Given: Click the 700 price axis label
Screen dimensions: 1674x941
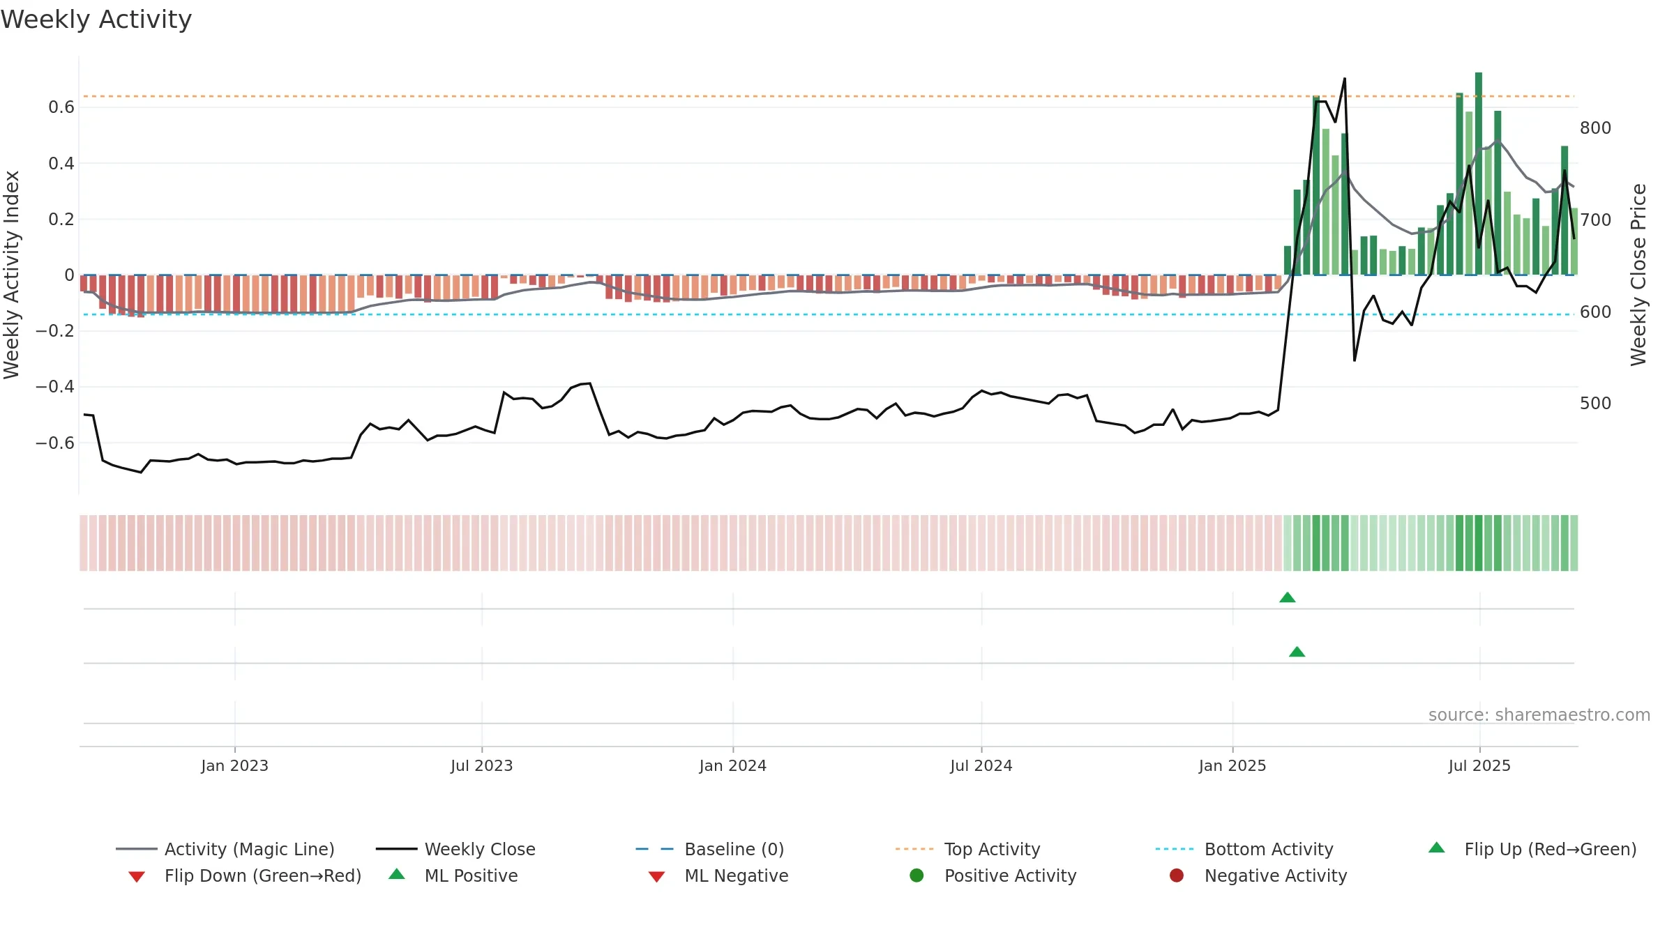Looking at the screenshot, I should tap(1596, 220).
